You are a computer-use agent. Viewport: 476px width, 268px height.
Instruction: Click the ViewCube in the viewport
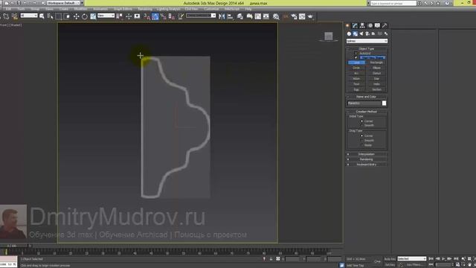coord(329,36)
